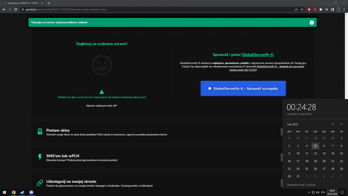The width and height of the screenshot is (348, 196).
Task: Open a new browser tab
Action: click(49, 3)
